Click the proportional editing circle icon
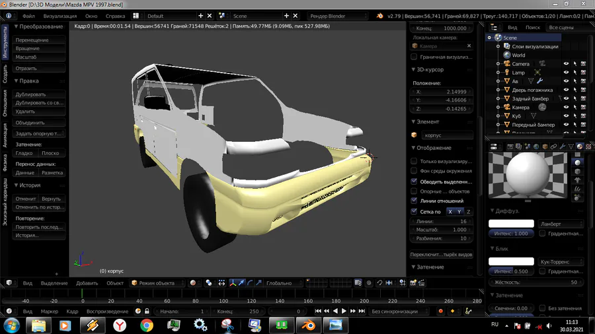The width and height of the screenshot is (595, 334). pos(369,283)
